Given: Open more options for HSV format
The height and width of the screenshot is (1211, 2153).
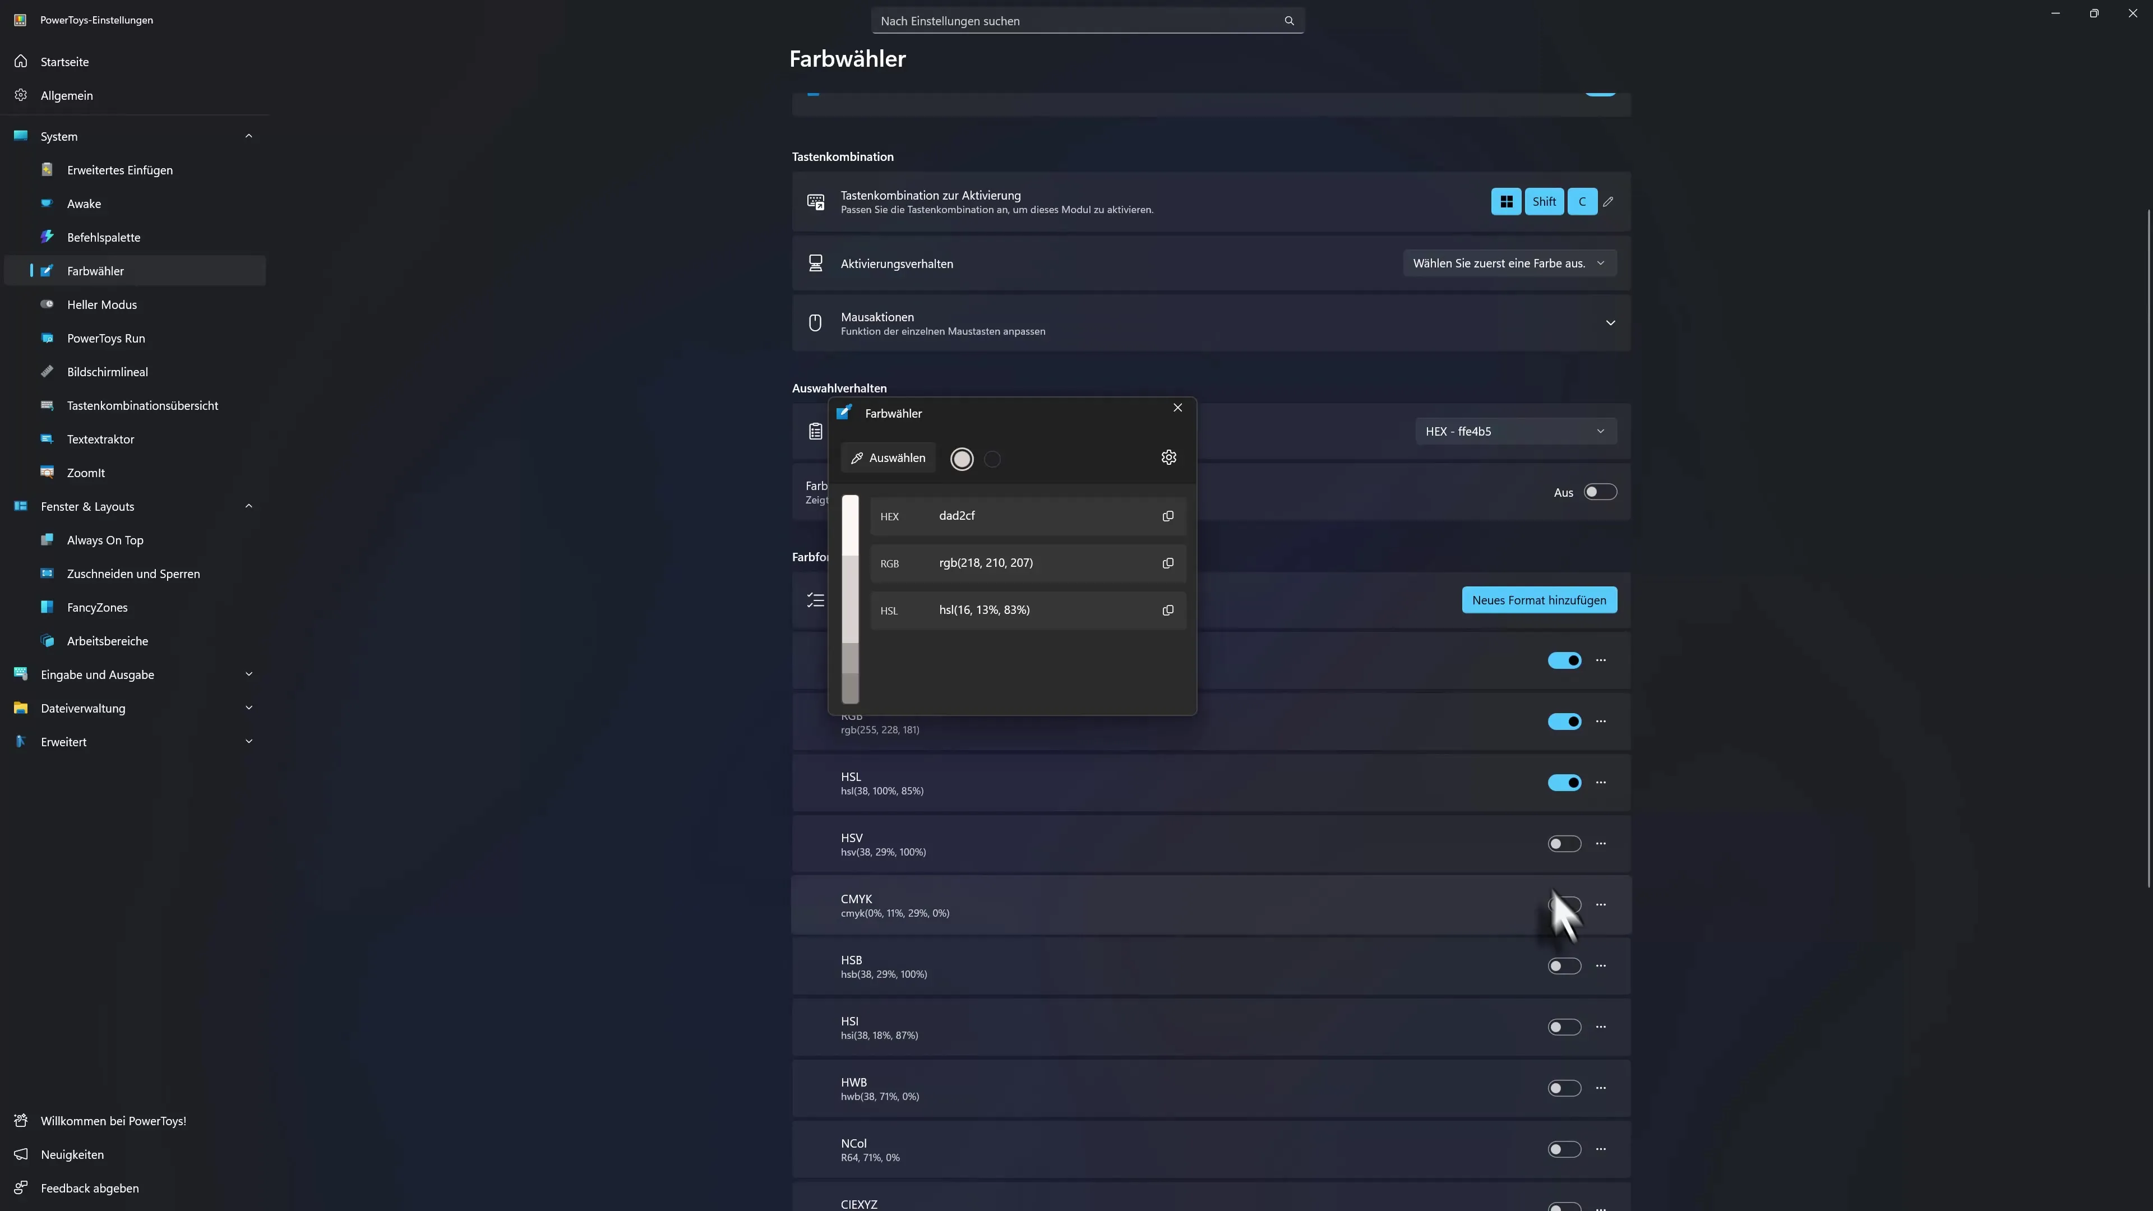Looking at the screenshot, I should pos(1601,843).
